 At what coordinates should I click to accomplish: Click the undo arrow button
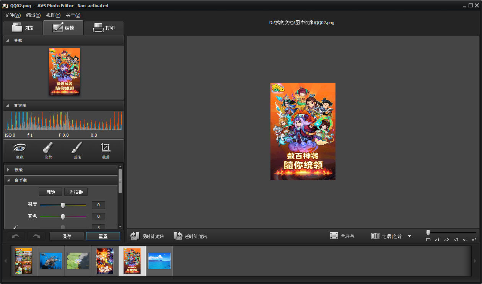(16, 236)
